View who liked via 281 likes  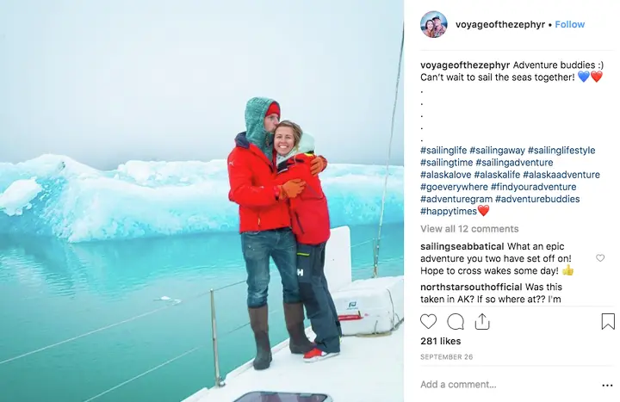click(x=441, y=341)
